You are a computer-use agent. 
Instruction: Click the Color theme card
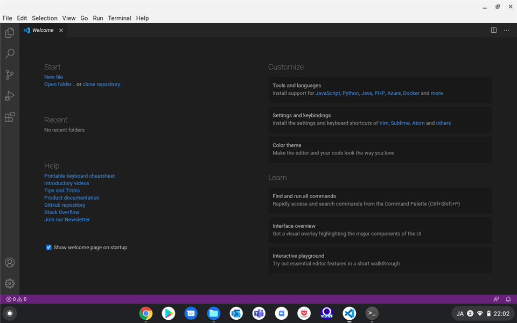(380, 149)
